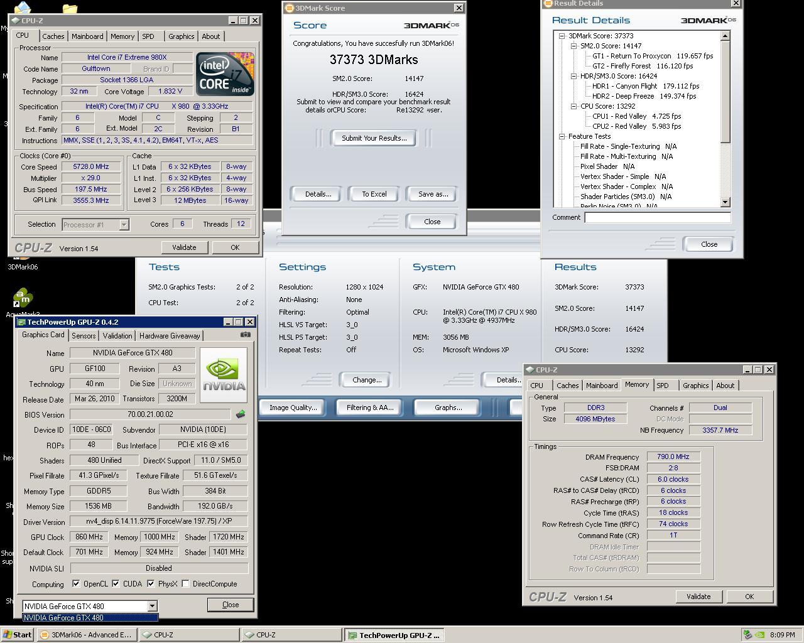Click the Filtering & AA button
The height and width of the screenshot is (643, 804).
point(370,408)
